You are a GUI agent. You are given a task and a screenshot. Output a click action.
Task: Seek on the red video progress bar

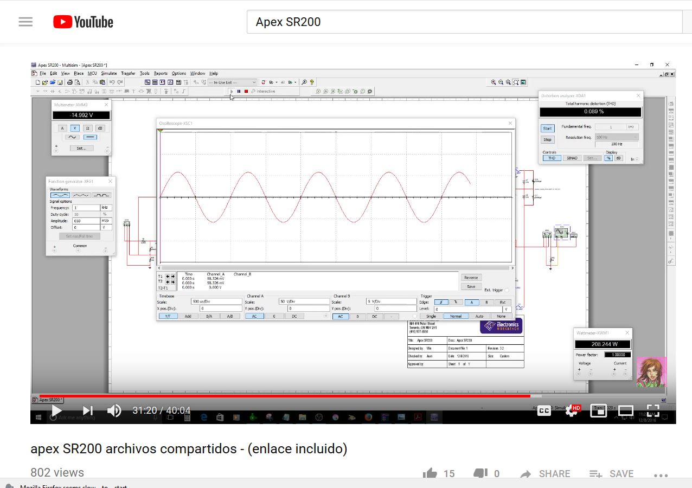pos(285,396)
